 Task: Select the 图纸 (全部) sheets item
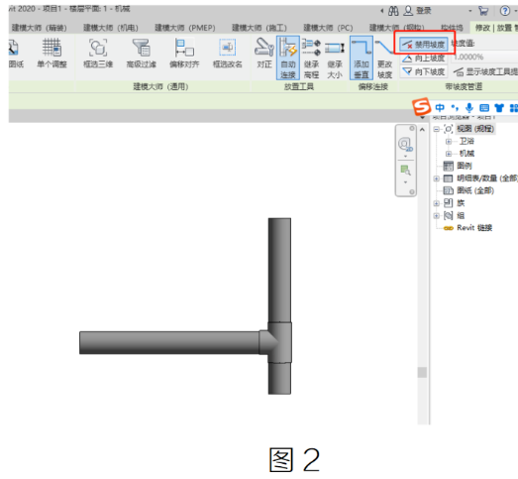[475, 190]
